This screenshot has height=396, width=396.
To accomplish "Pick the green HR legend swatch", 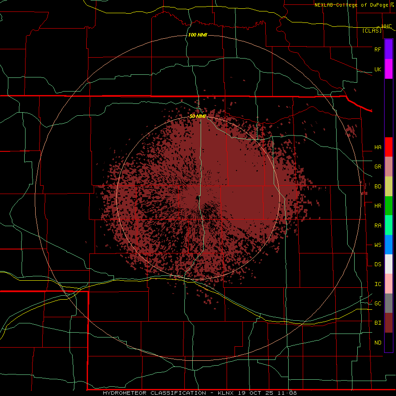I will 389,206.
